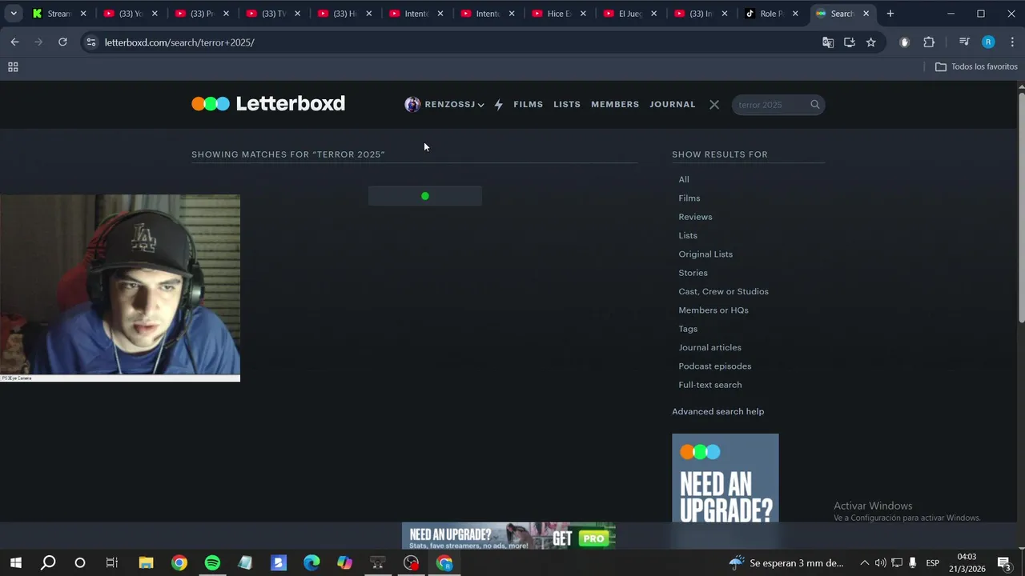The width and height of the screenshot is (1025, 576).
Task: Filter results by Journal articles
Action: pyautogui.click(x=709, y=347)
